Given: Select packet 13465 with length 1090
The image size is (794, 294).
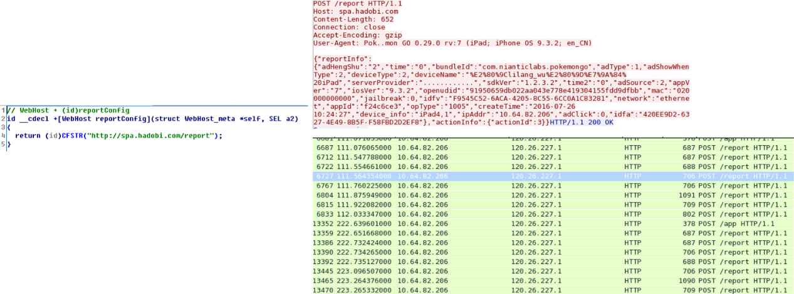Looking at the screenshot, I should [x=551, y=281].
